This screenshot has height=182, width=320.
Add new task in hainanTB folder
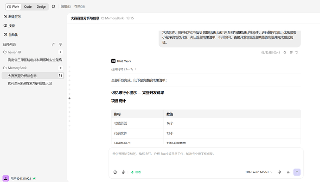[61, 52]
